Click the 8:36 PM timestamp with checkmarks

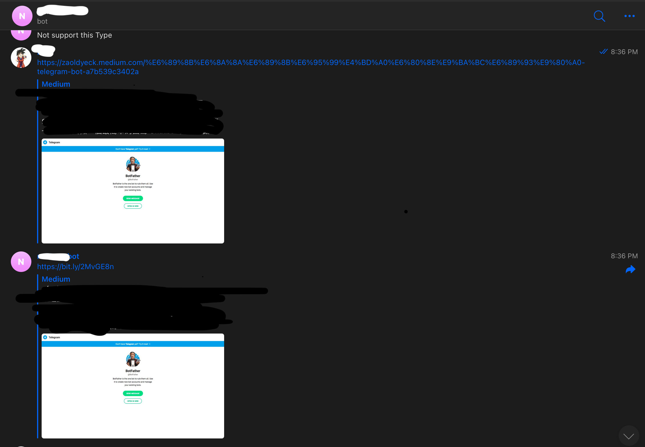coord(624,52)
